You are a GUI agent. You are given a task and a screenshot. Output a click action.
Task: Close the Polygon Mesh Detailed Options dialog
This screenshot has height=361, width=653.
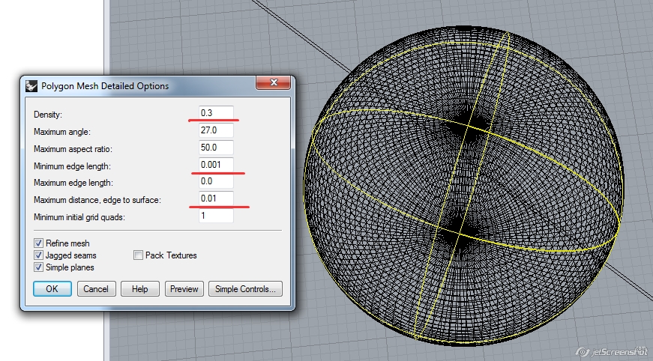click(273, 82)
